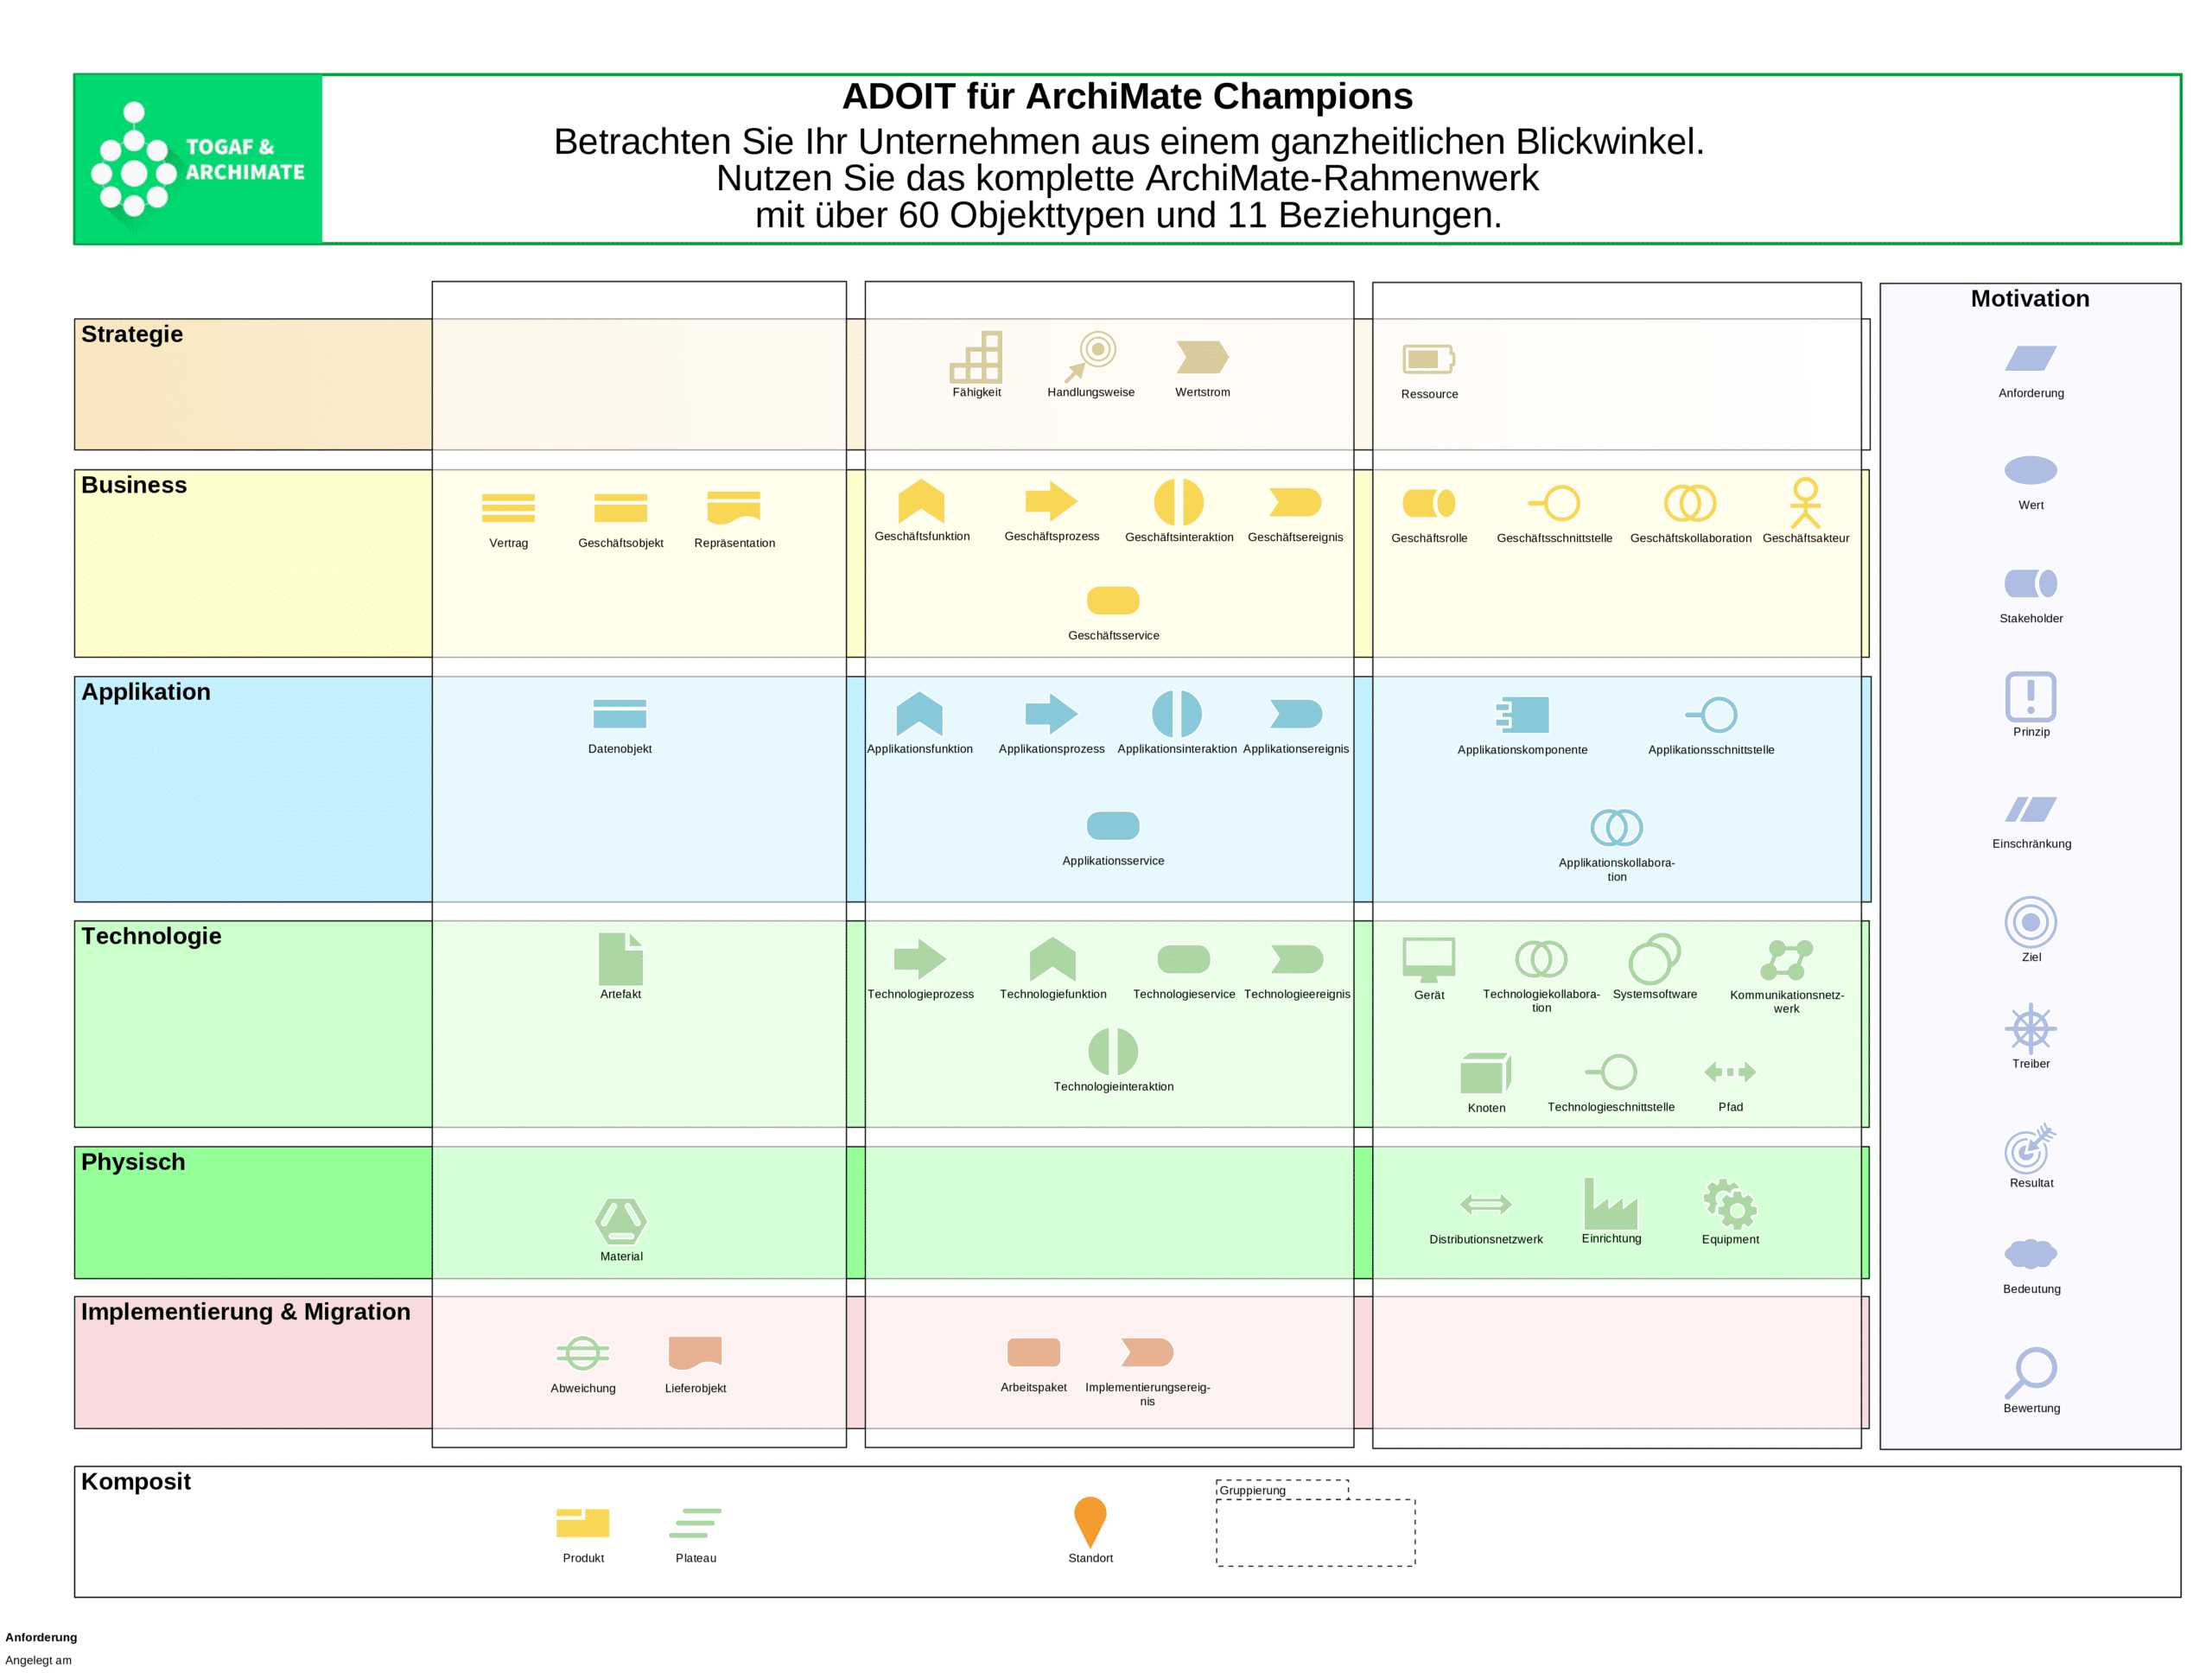Click the Geschäftsfunktion icon

(921, 501)
